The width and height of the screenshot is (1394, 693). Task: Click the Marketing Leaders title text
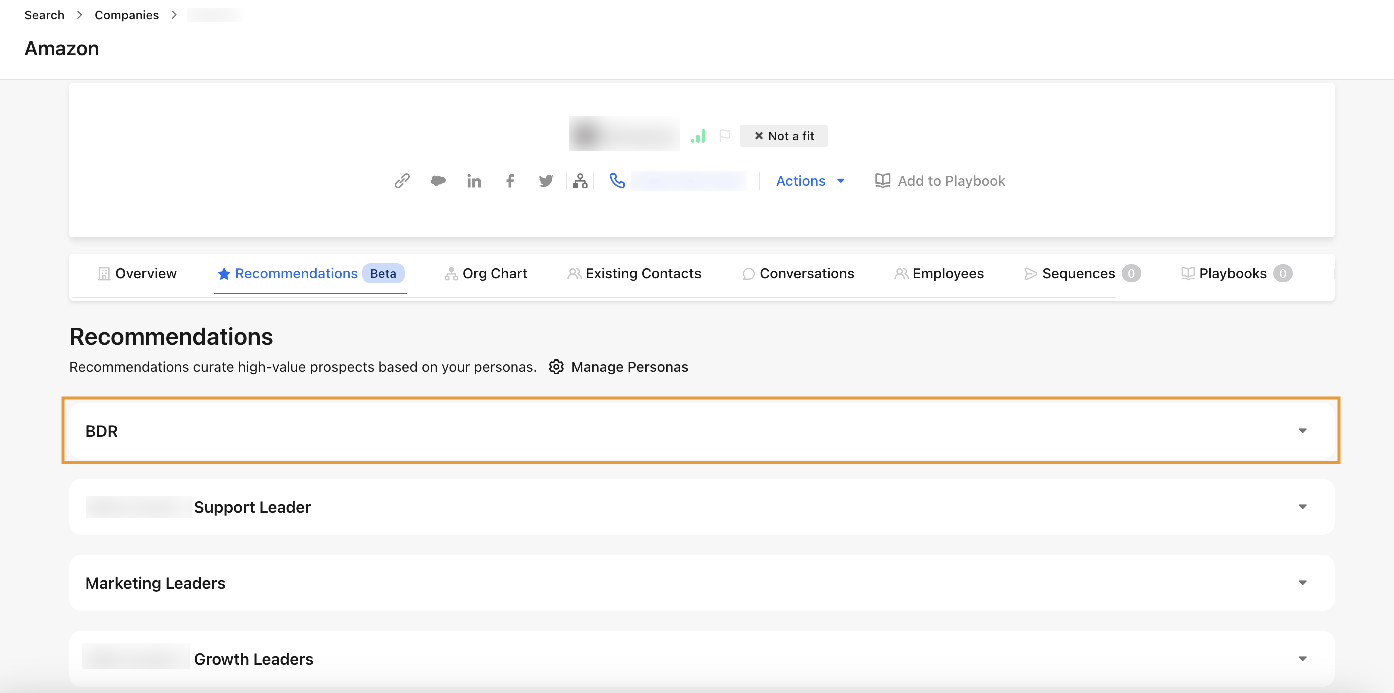(155, 583)
